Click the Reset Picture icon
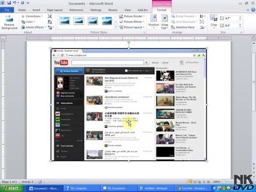Viewport: 256px width, 192px height. coord(50,27)
